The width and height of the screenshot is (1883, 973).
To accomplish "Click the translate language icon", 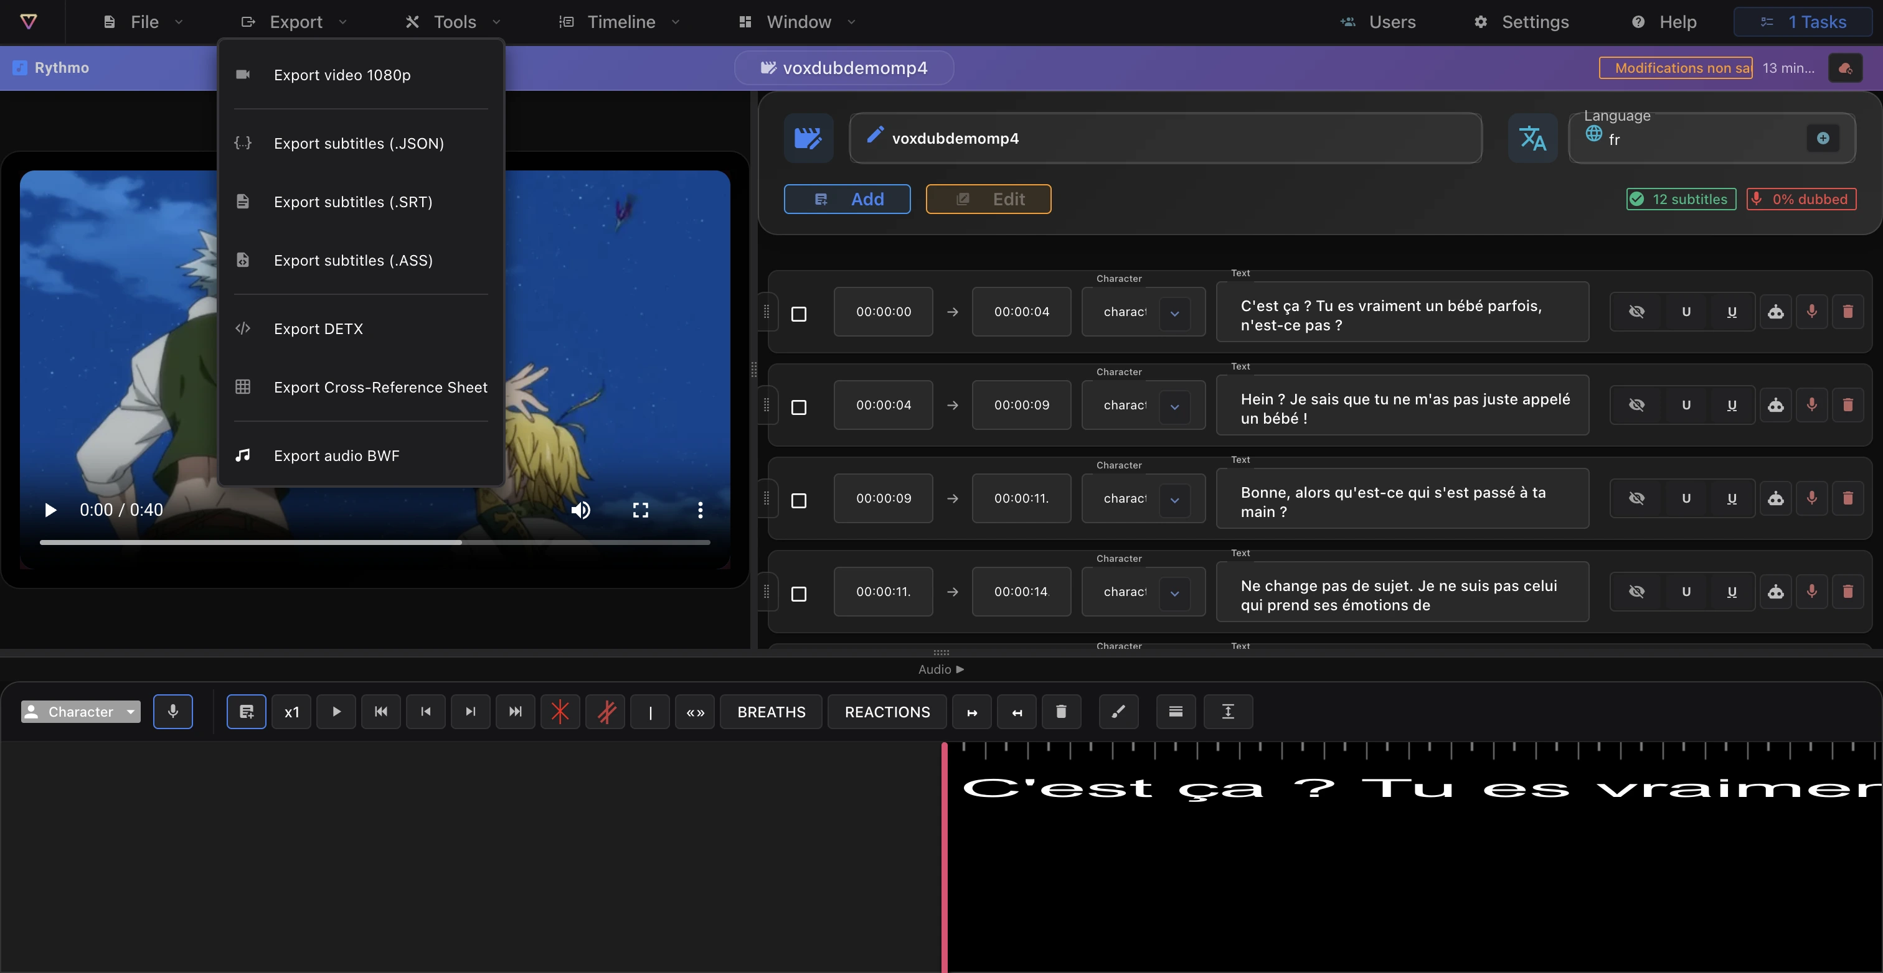I will 1533,138.
